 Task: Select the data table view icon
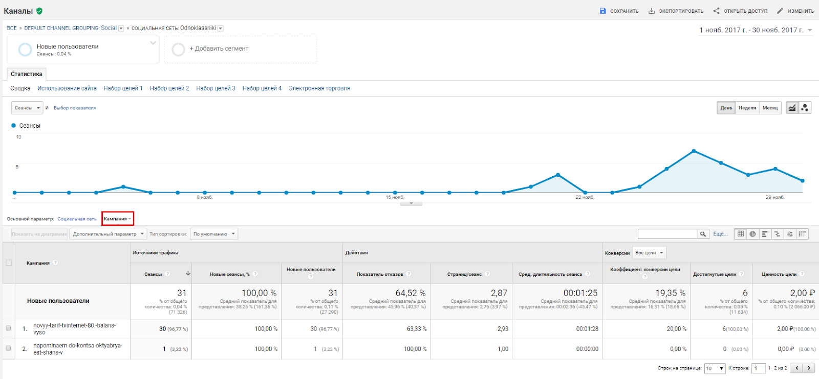740,234
